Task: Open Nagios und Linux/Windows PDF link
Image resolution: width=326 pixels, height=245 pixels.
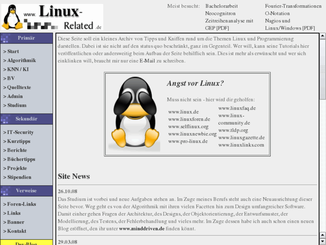Action: click(290, 24)
